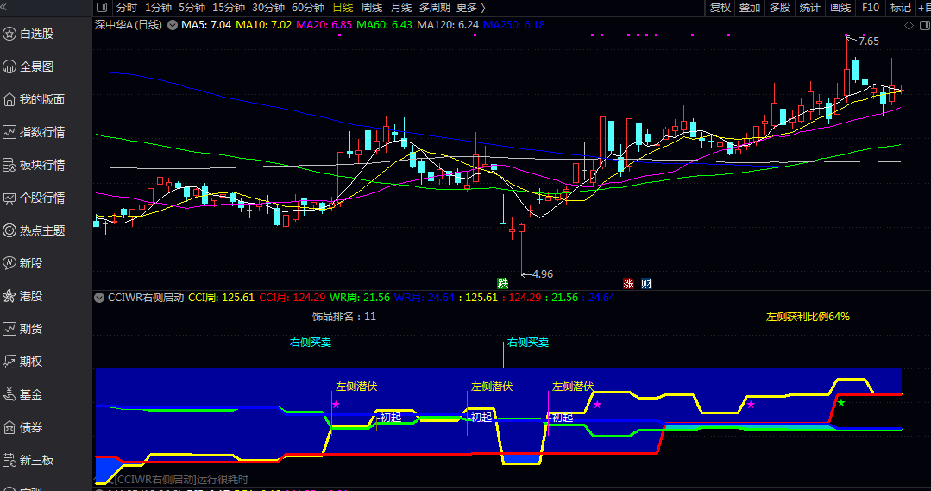
Task: Click the green star on indicator panel
Action: [840, 403]
